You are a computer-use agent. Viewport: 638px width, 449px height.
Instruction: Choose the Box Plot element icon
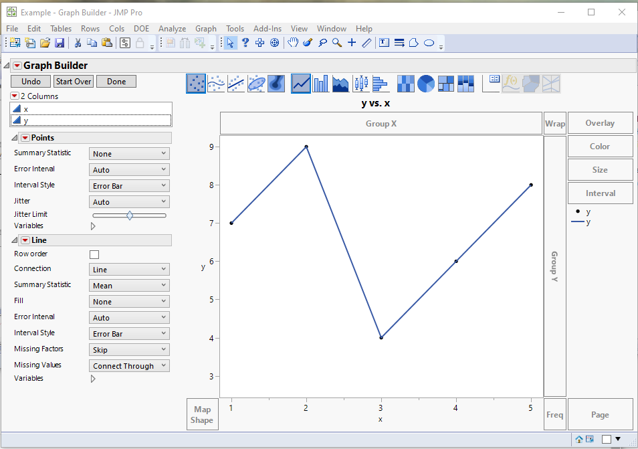(360, 83)
